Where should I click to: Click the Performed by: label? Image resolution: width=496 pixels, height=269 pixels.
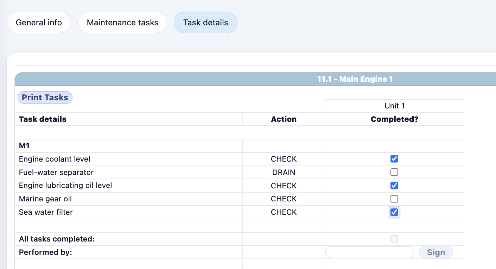[45, 252]
